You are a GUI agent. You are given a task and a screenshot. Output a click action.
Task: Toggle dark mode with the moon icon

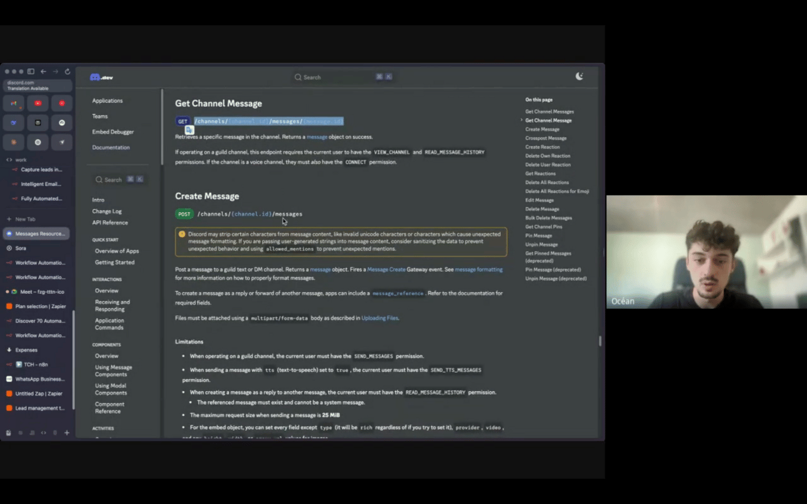pyautogui.click(x=580, y=76)
